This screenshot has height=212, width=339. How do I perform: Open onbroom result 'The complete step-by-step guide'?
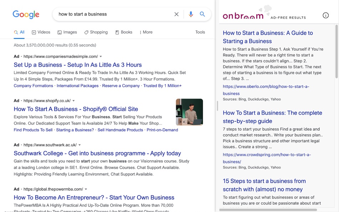[x=272, y=117]
